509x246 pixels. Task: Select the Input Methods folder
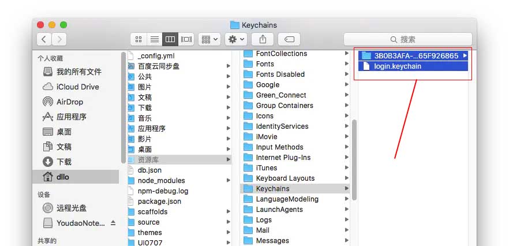[295, 147]
